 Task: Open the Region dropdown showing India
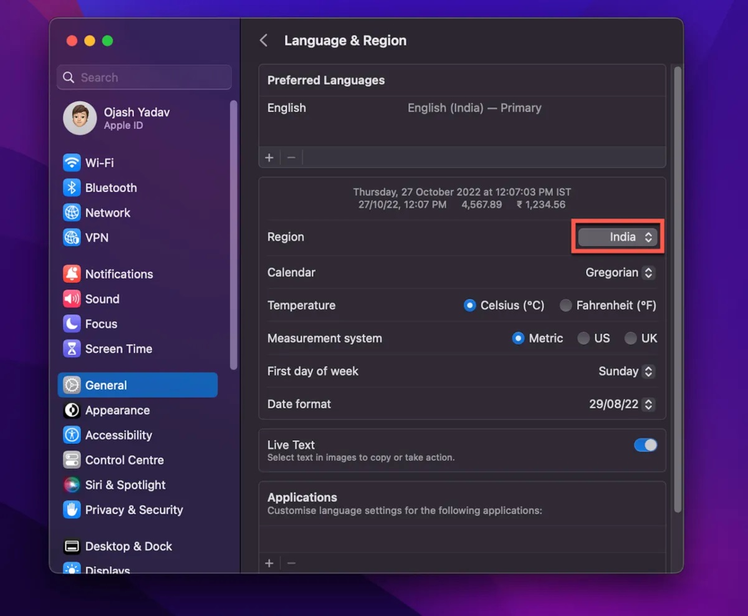point(618,237)
